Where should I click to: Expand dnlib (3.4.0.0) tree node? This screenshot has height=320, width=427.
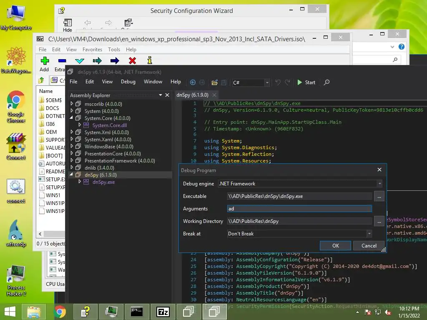pyautogui.click(x=72, y=167)
